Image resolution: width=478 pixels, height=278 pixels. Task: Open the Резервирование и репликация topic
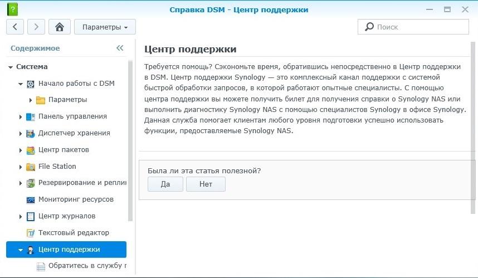click(82, 183)
